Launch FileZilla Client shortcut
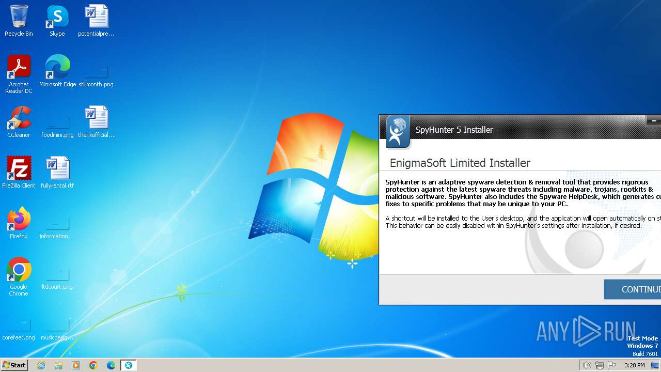Image resolution: width=661 pixels, height=372 pixels. 19,173
